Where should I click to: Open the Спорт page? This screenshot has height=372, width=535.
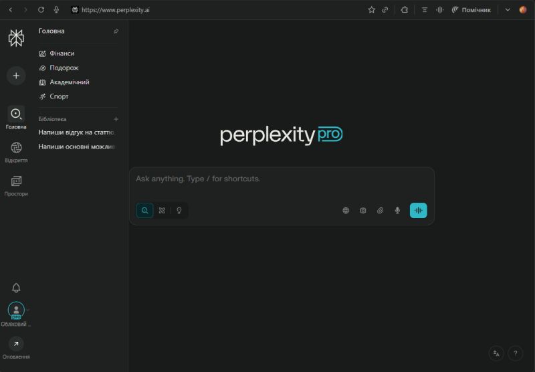tap(54, 96)
